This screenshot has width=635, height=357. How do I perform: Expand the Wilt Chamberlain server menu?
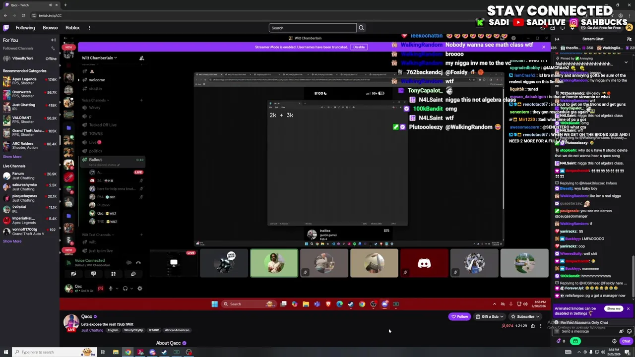coord(99,58)
